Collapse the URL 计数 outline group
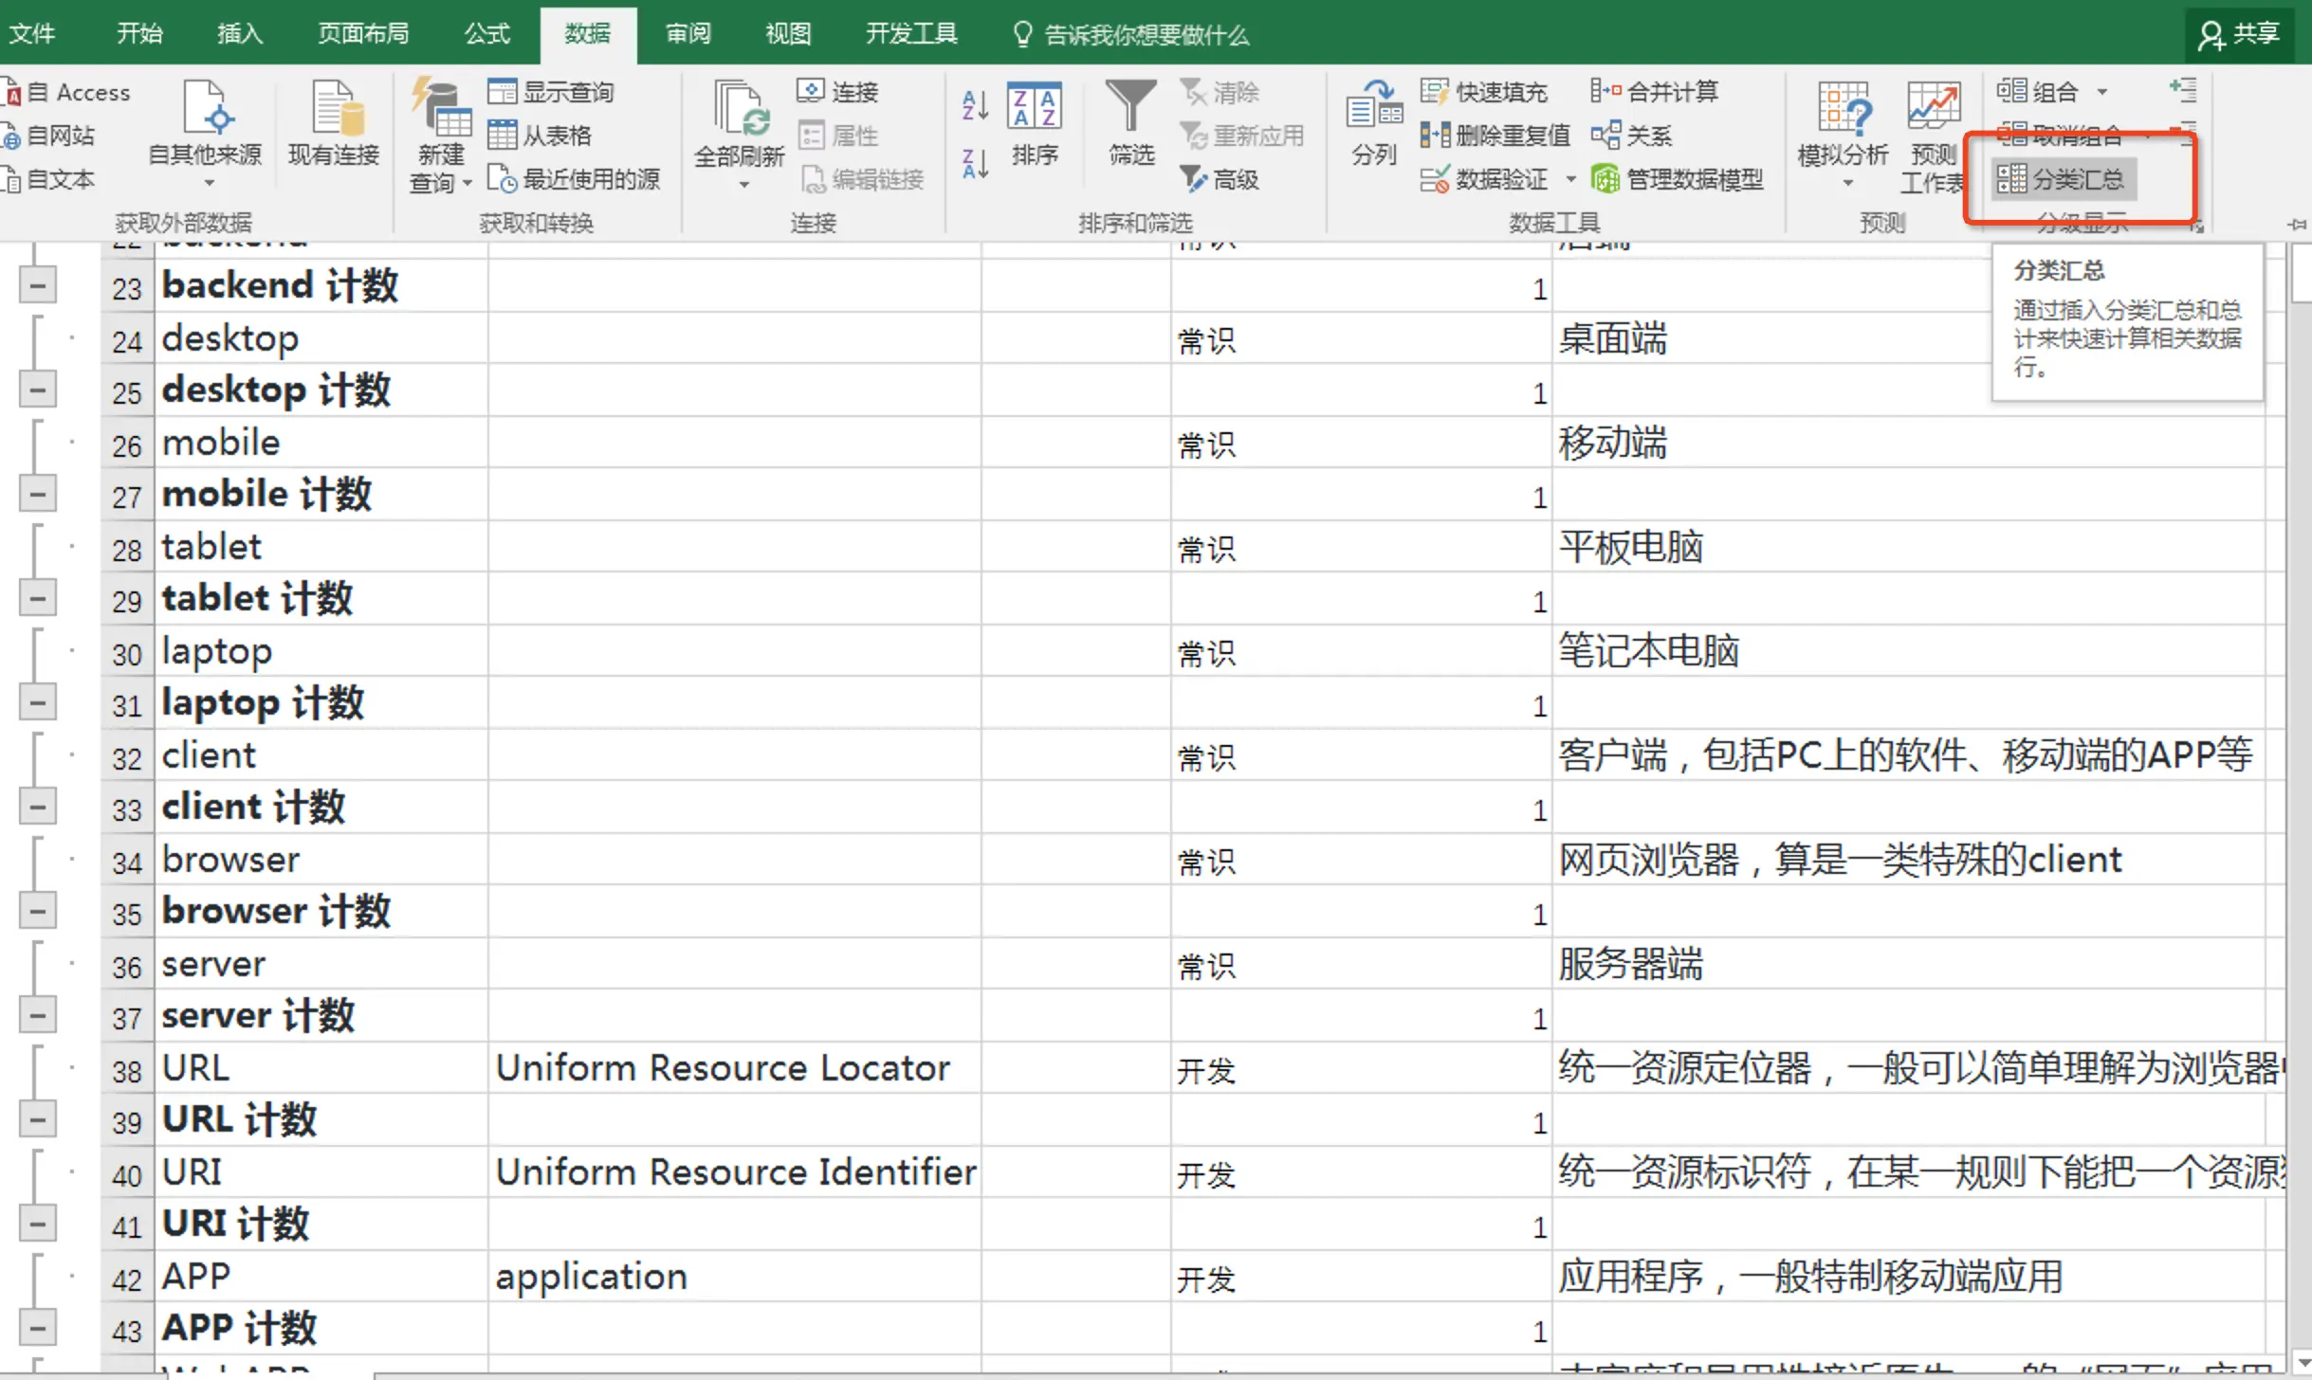 click(x=37, y=1119)
